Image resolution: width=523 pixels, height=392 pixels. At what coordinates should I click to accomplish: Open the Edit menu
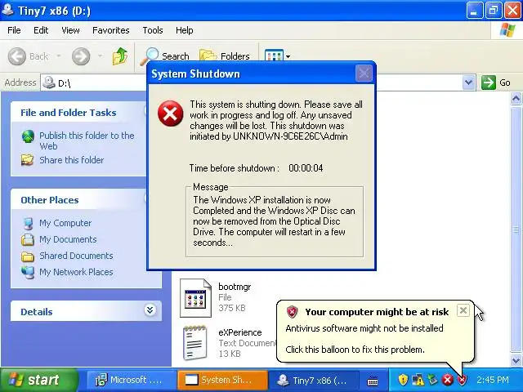41,30
